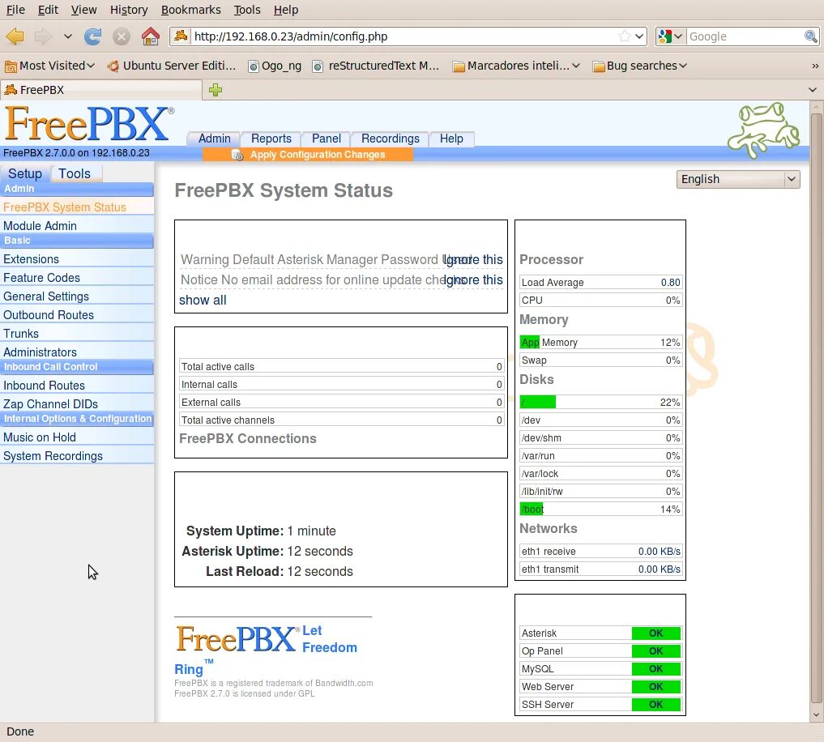Open the File menu
Viewport: 824px width, 742px height.
15,10
